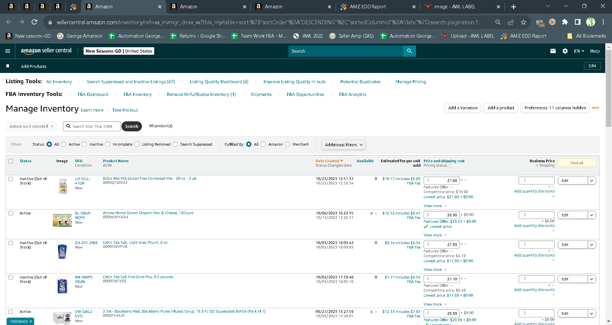
Task: Switch to the image - AWL LABEL tab
Action: click(462, 7)
